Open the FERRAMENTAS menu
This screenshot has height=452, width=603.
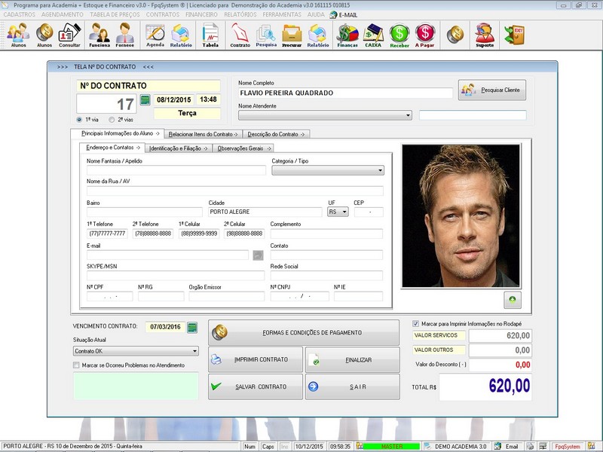(282, 14)
